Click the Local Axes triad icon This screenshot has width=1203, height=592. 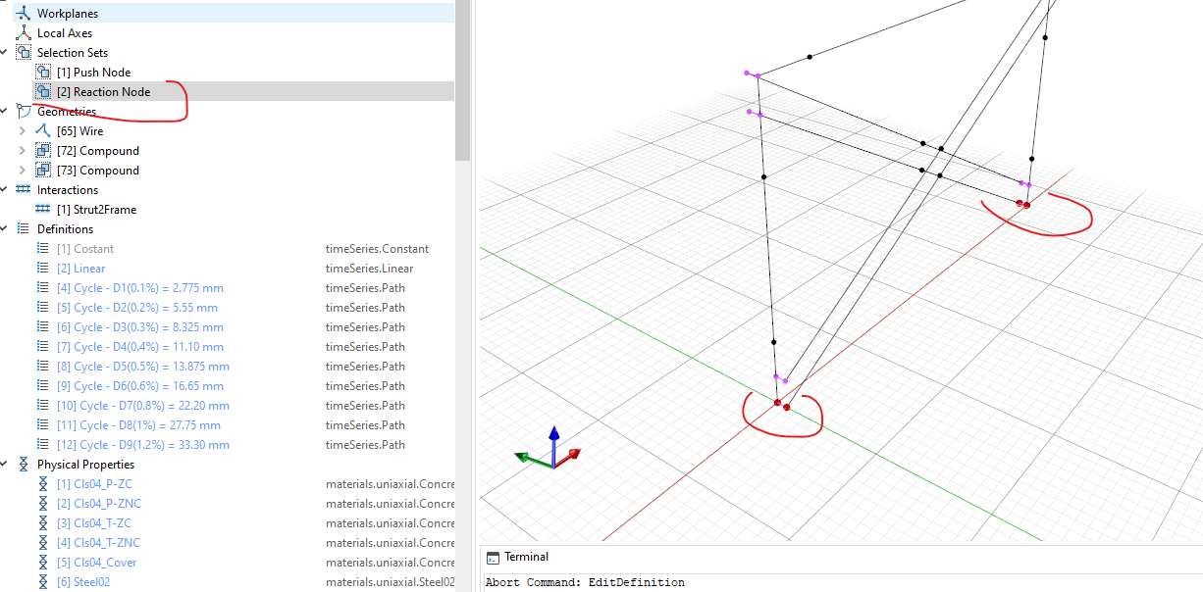click(x=24, y=32)
